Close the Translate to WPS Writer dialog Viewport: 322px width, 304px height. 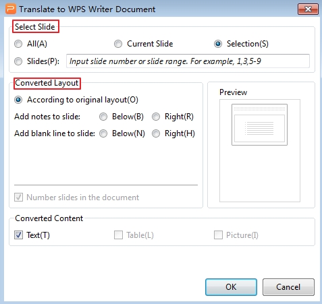coord(308,9)
